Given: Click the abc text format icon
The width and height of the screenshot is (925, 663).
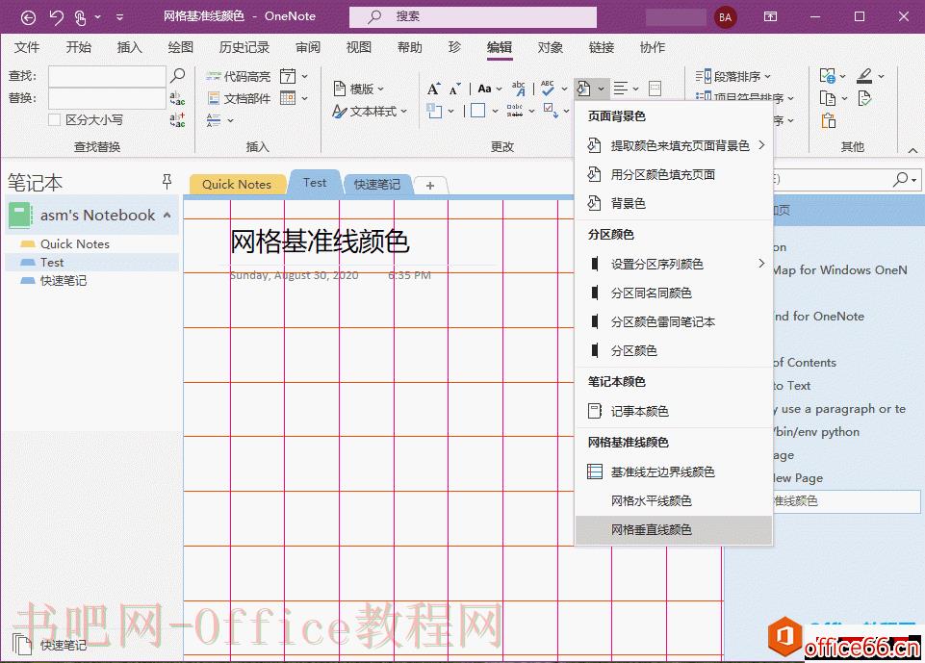Looking at the screenshot, I should [519, 89].
